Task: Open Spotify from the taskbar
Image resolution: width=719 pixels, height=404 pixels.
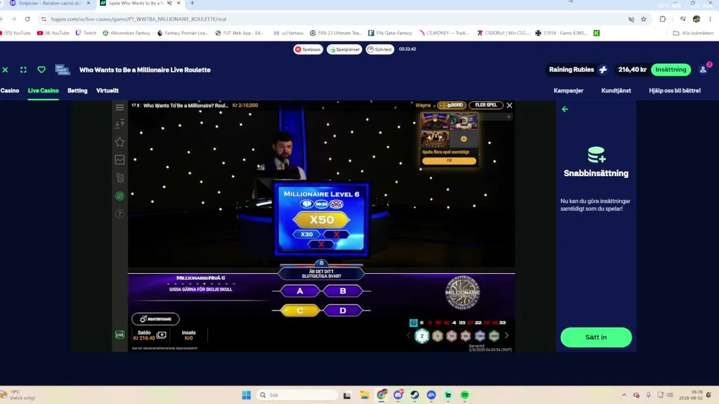Action: click(465, 395)
